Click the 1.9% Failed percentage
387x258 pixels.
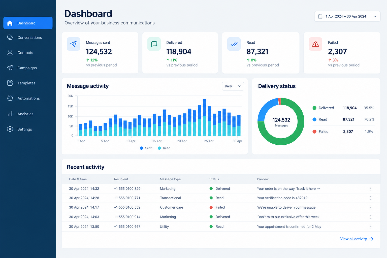click(x=369, y=132)
